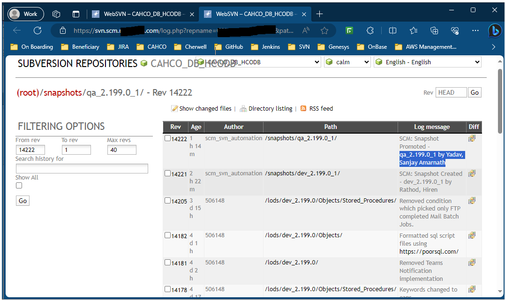Open diff icon for revision 14221
Viewport: 505px width, 301px height.
tap(472, 173)
